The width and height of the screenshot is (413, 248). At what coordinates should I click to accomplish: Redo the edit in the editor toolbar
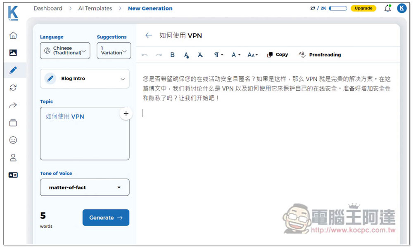[159, 55]
